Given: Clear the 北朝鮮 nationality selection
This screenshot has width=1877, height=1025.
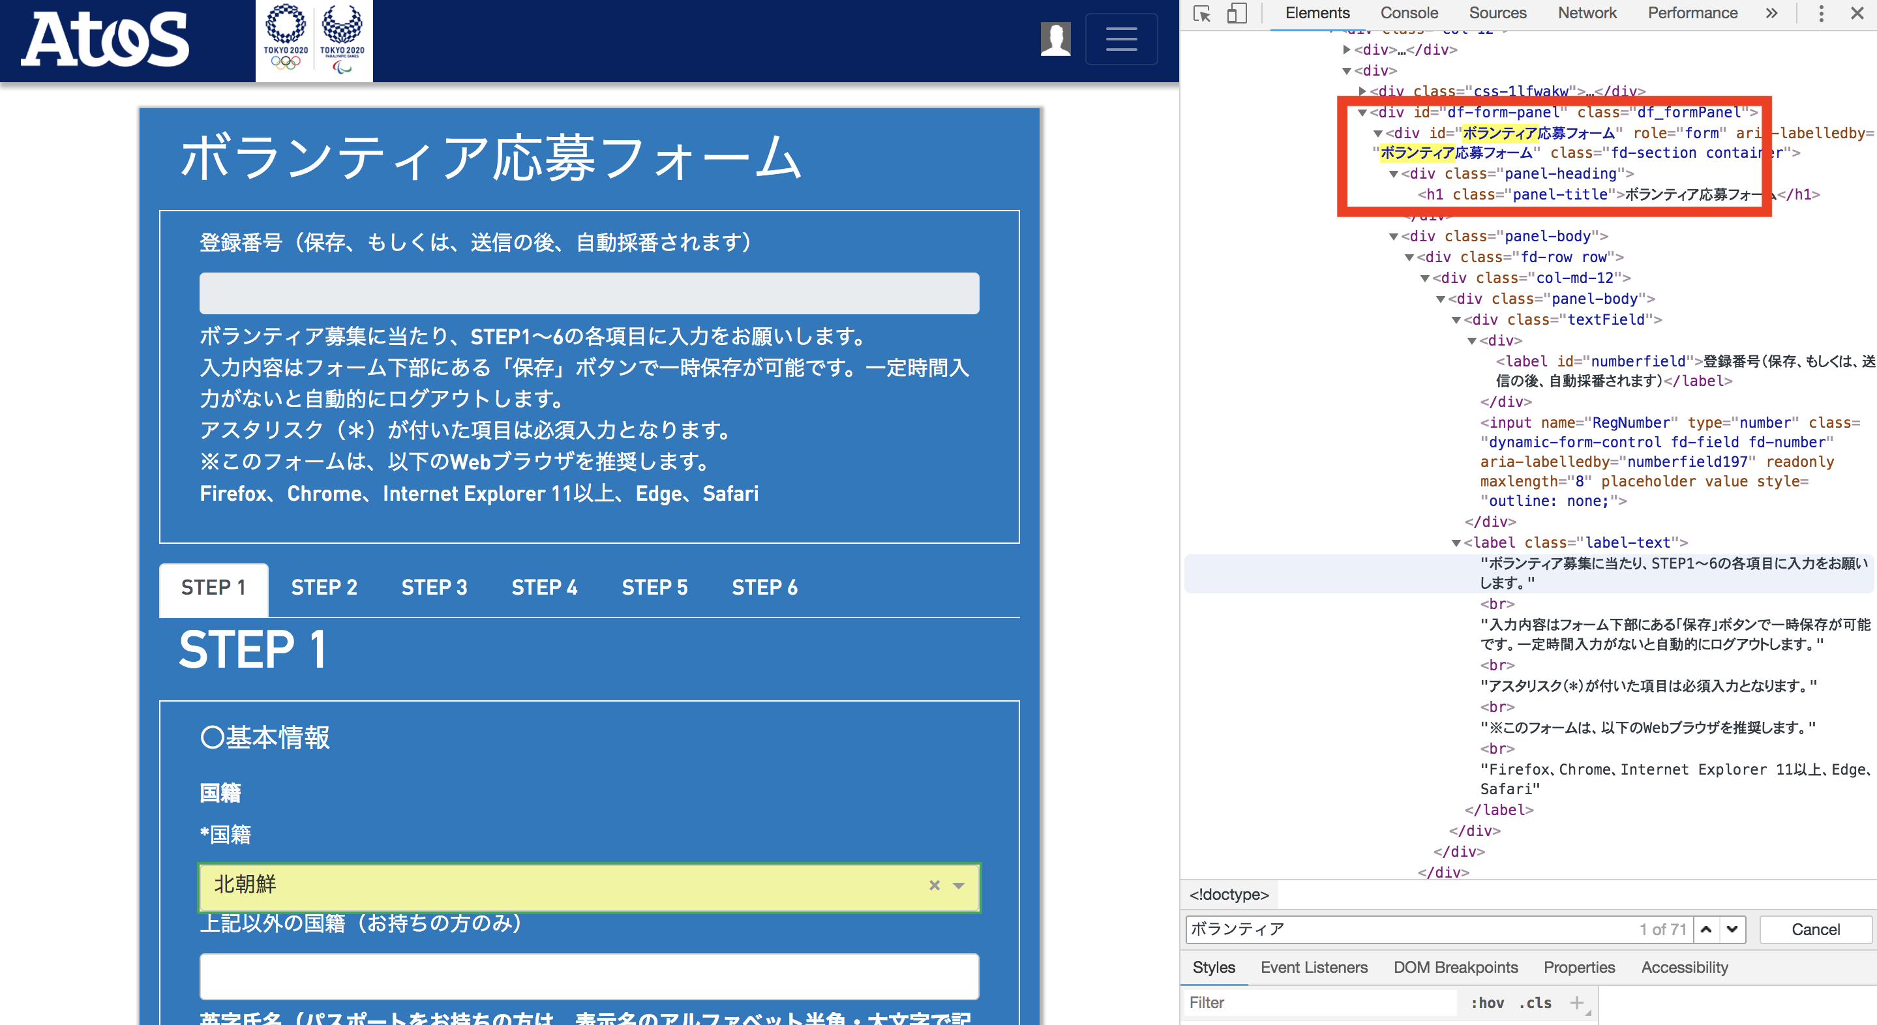Looking at the screenshot, I should (x=934, y=885).
